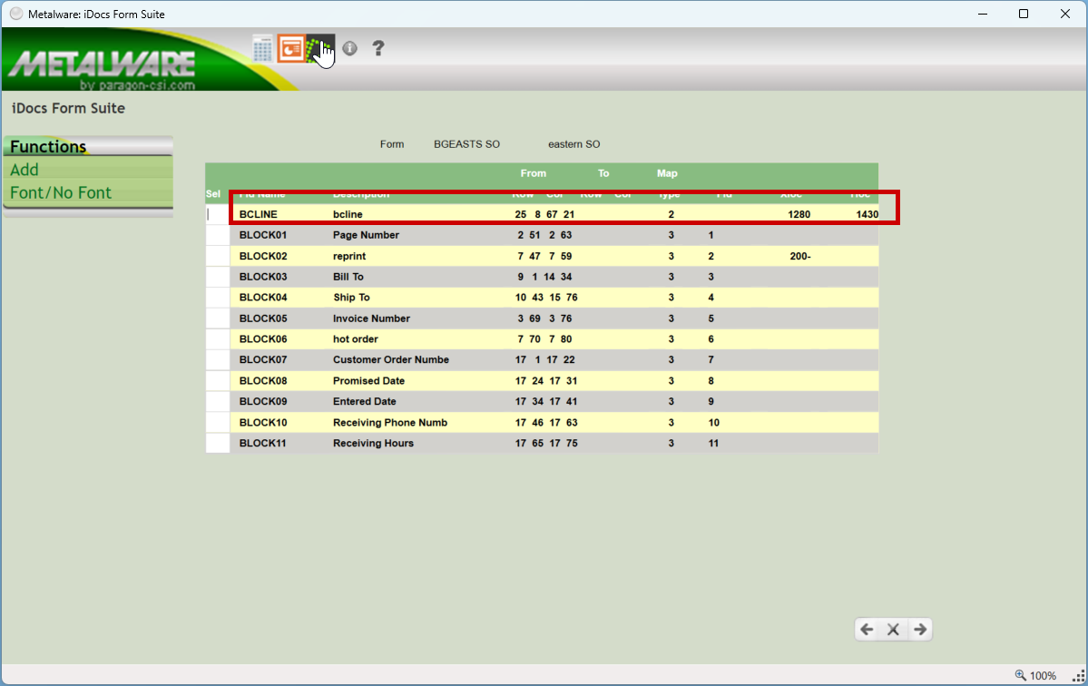1088x686 pixels.
Task: Cancel with the X navigation button
Action: click(x=893, y=629)
